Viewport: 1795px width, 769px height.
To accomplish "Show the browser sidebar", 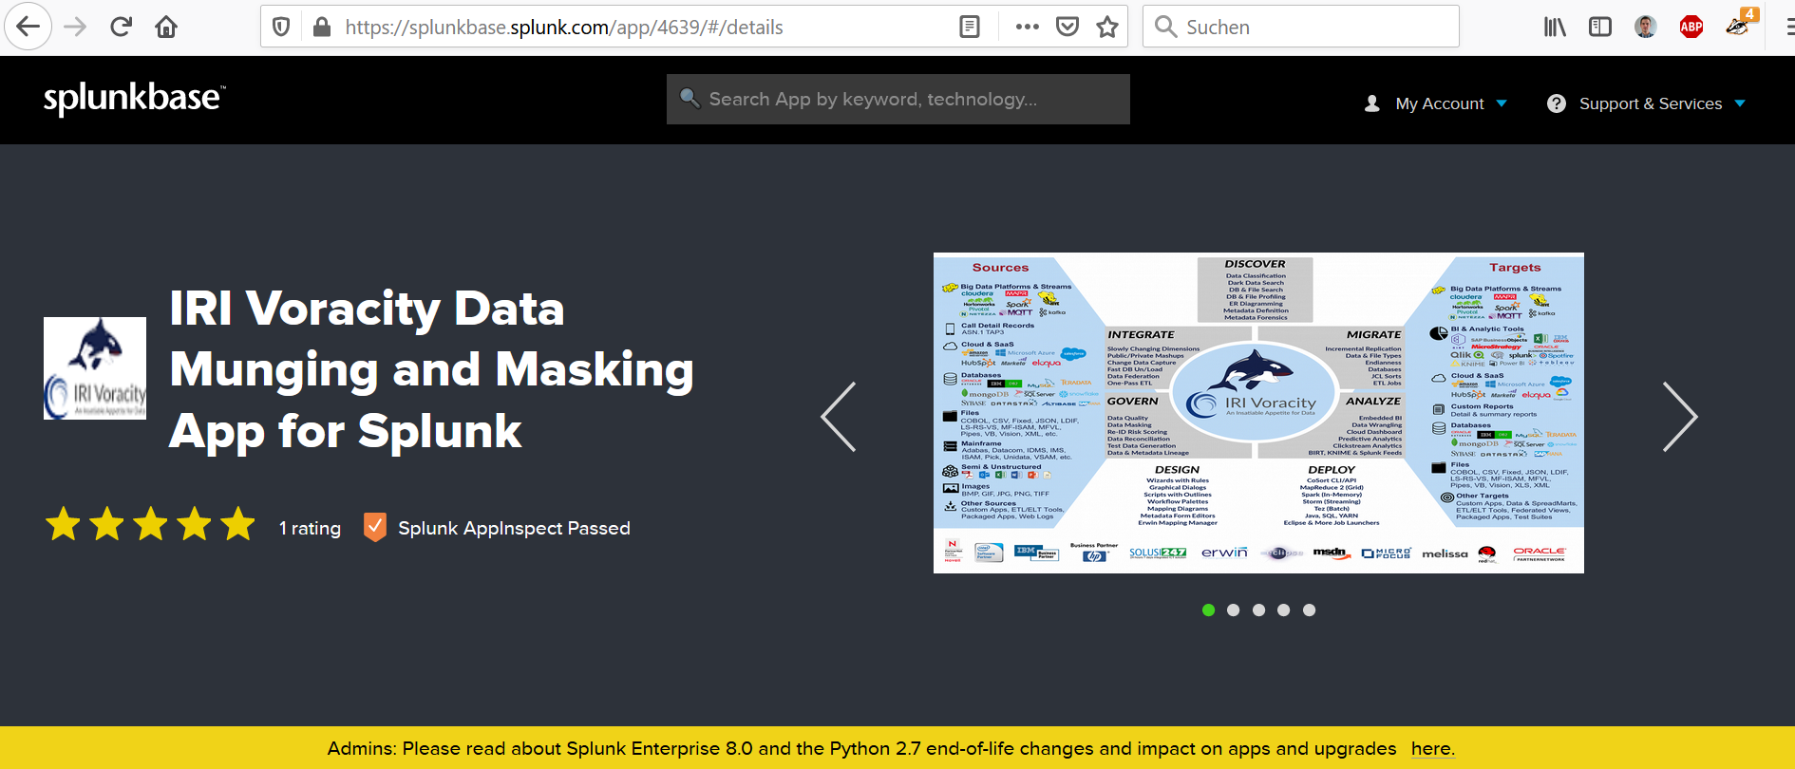I will click(x=1600, y=27).
